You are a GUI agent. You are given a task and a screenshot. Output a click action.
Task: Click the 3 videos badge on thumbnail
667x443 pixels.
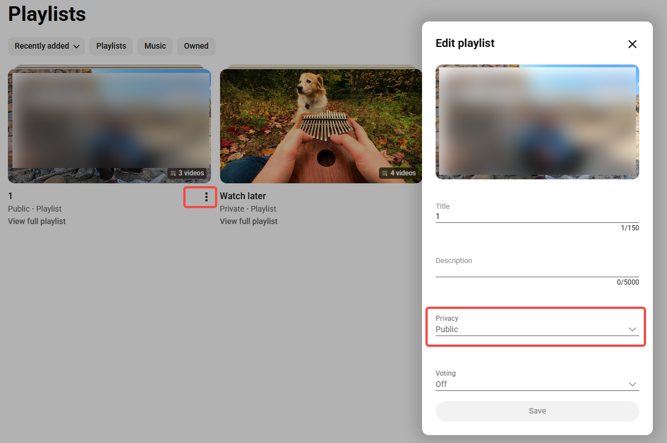pyautogui.click(x=187, y=173)
